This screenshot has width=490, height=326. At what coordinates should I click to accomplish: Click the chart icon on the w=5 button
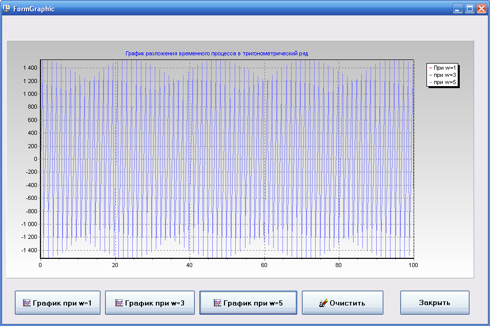click(217, 303)
